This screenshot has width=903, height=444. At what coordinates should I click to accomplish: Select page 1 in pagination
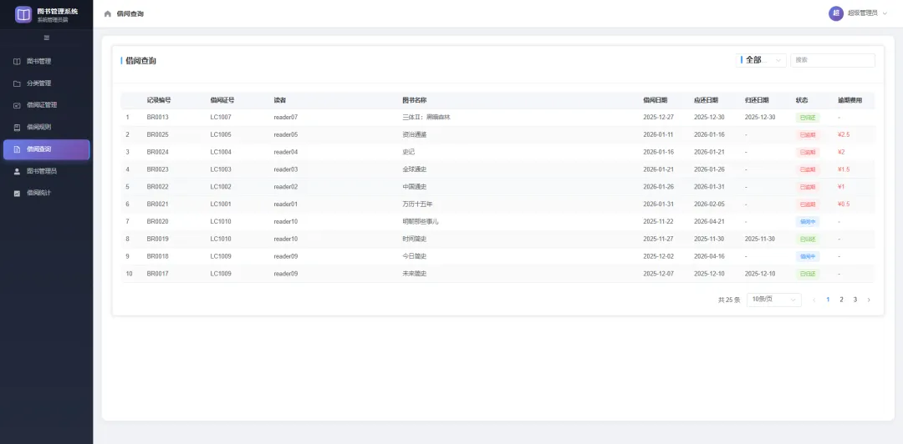pos(828,300)
